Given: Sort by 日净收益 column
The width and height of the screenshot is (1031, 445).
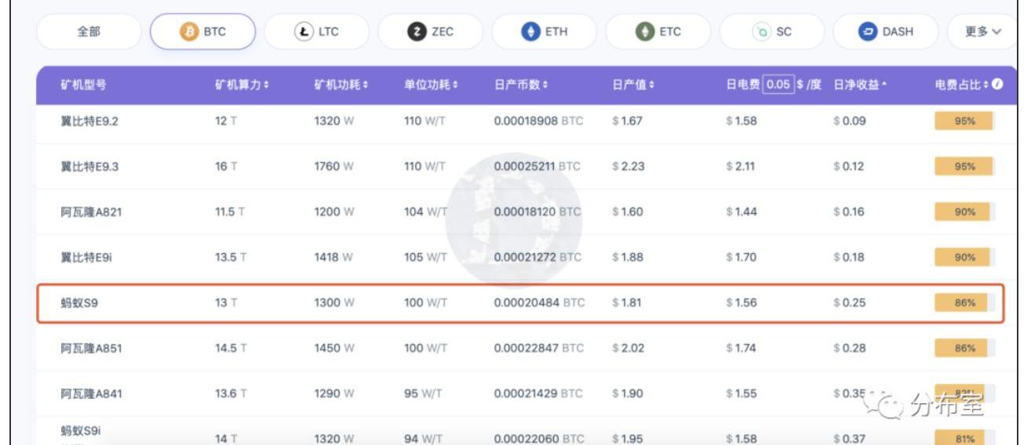Looking at the screenshot, I should 860,85.
